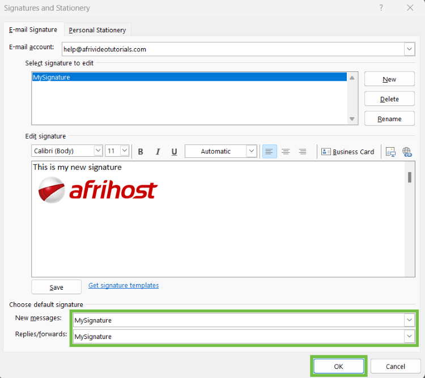Expand the E-mail account dropdown

pos(409,49)
